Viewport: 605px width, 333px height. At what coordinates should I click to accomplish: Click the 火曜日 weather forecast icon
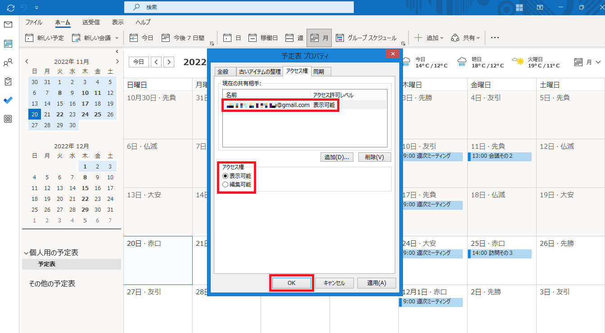518,62
